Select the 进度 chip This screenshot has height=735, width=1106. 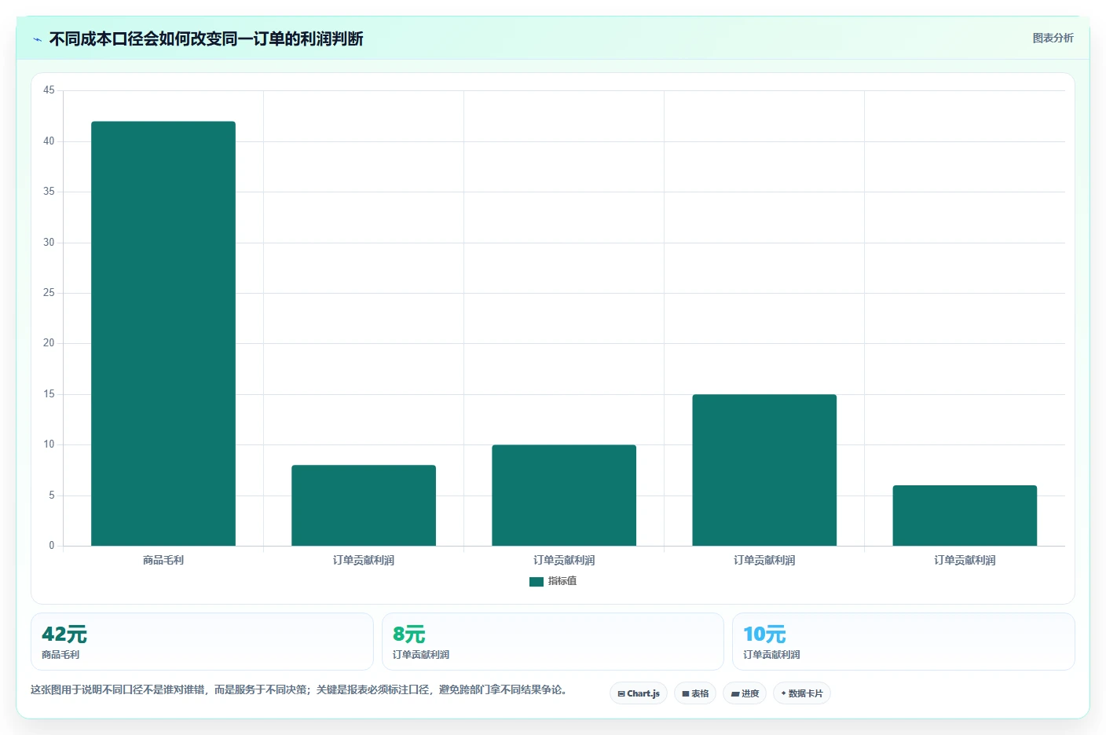tap(745, 693)
